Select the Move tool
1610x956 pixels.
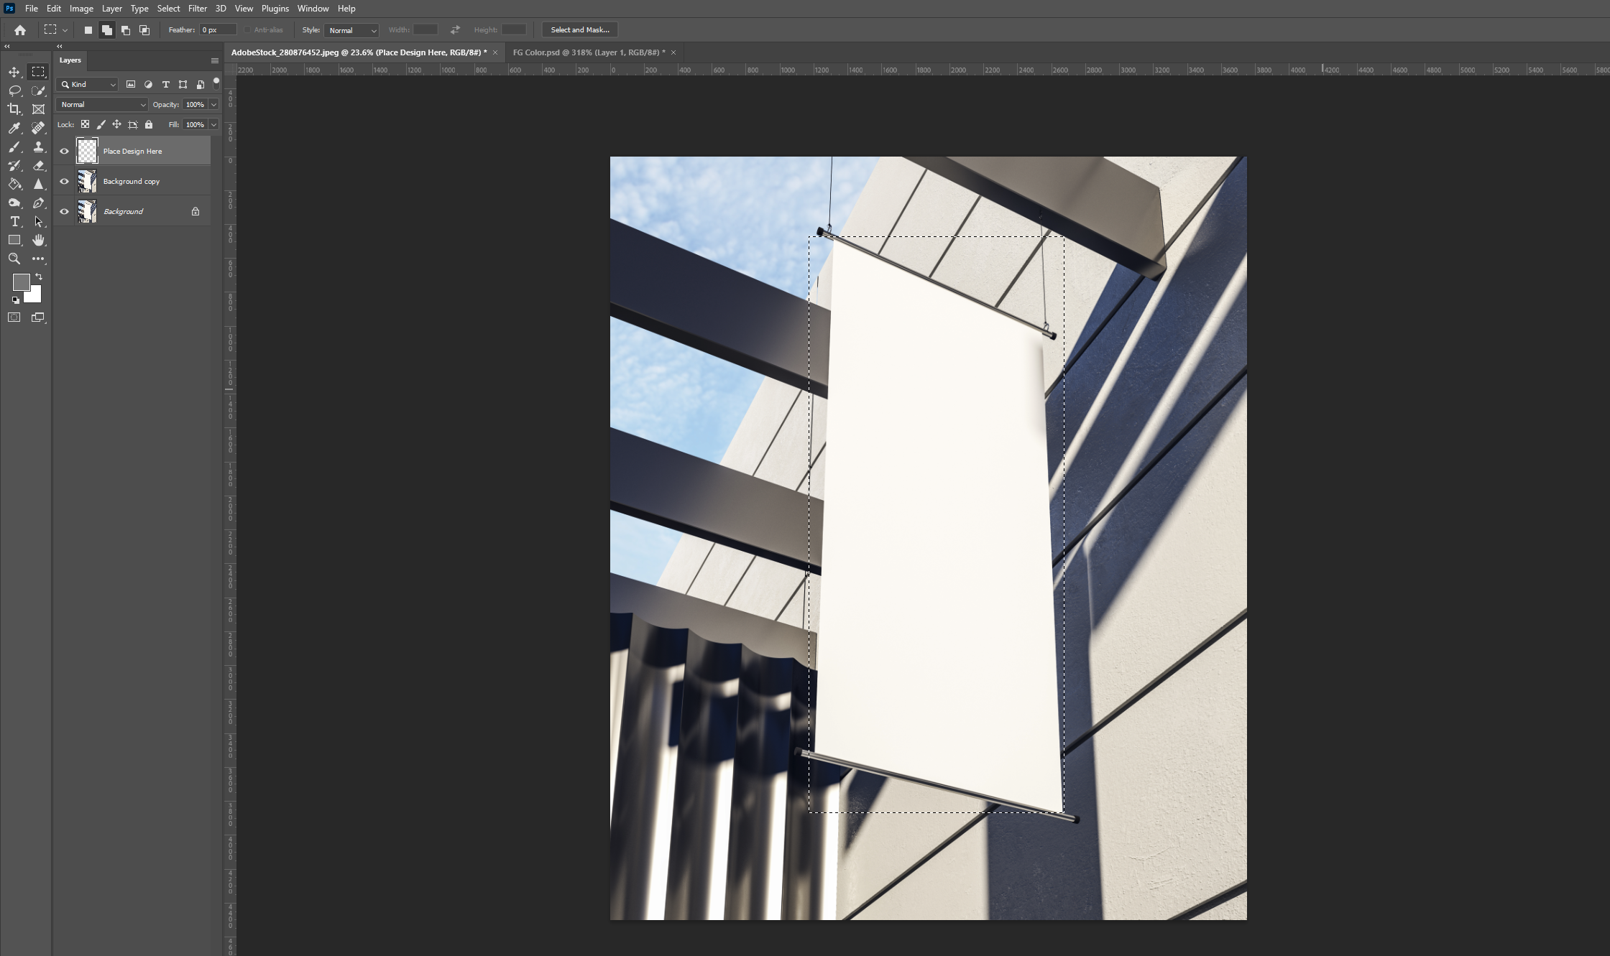coord(14,72)
